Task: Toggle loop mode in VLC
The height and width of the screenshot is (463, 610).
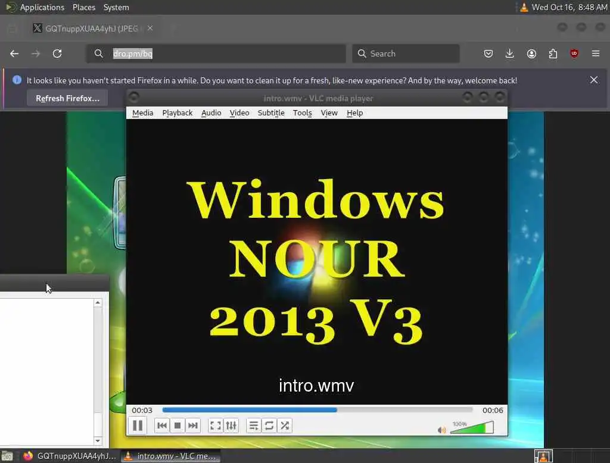Action: [x=269, y=426]
